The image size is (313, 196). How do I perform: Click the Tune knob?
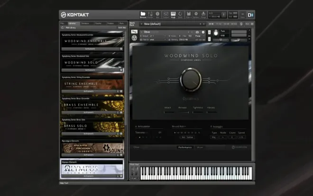coord(216,33)
